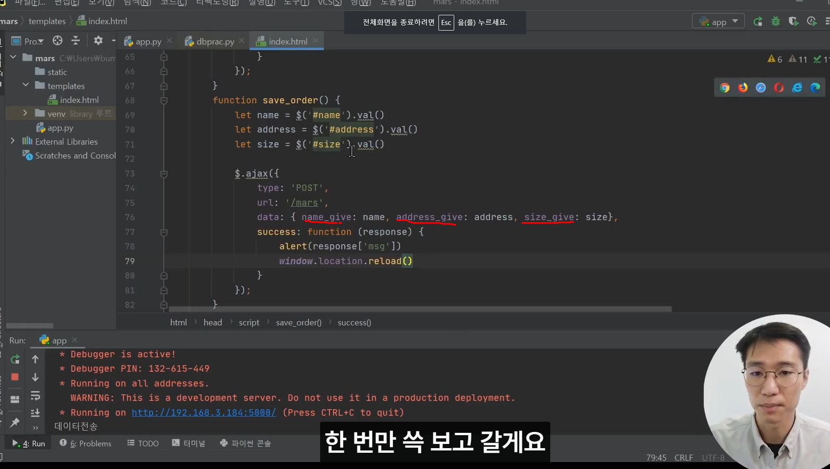The image size is (830, 469).
Task: Click success() in code breadcrumb
Action: 354,323
